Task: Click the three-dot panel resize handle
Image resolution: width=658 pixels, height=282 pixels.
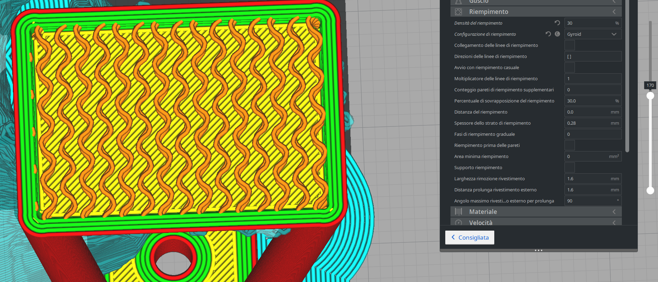Action: coord(538,250)
